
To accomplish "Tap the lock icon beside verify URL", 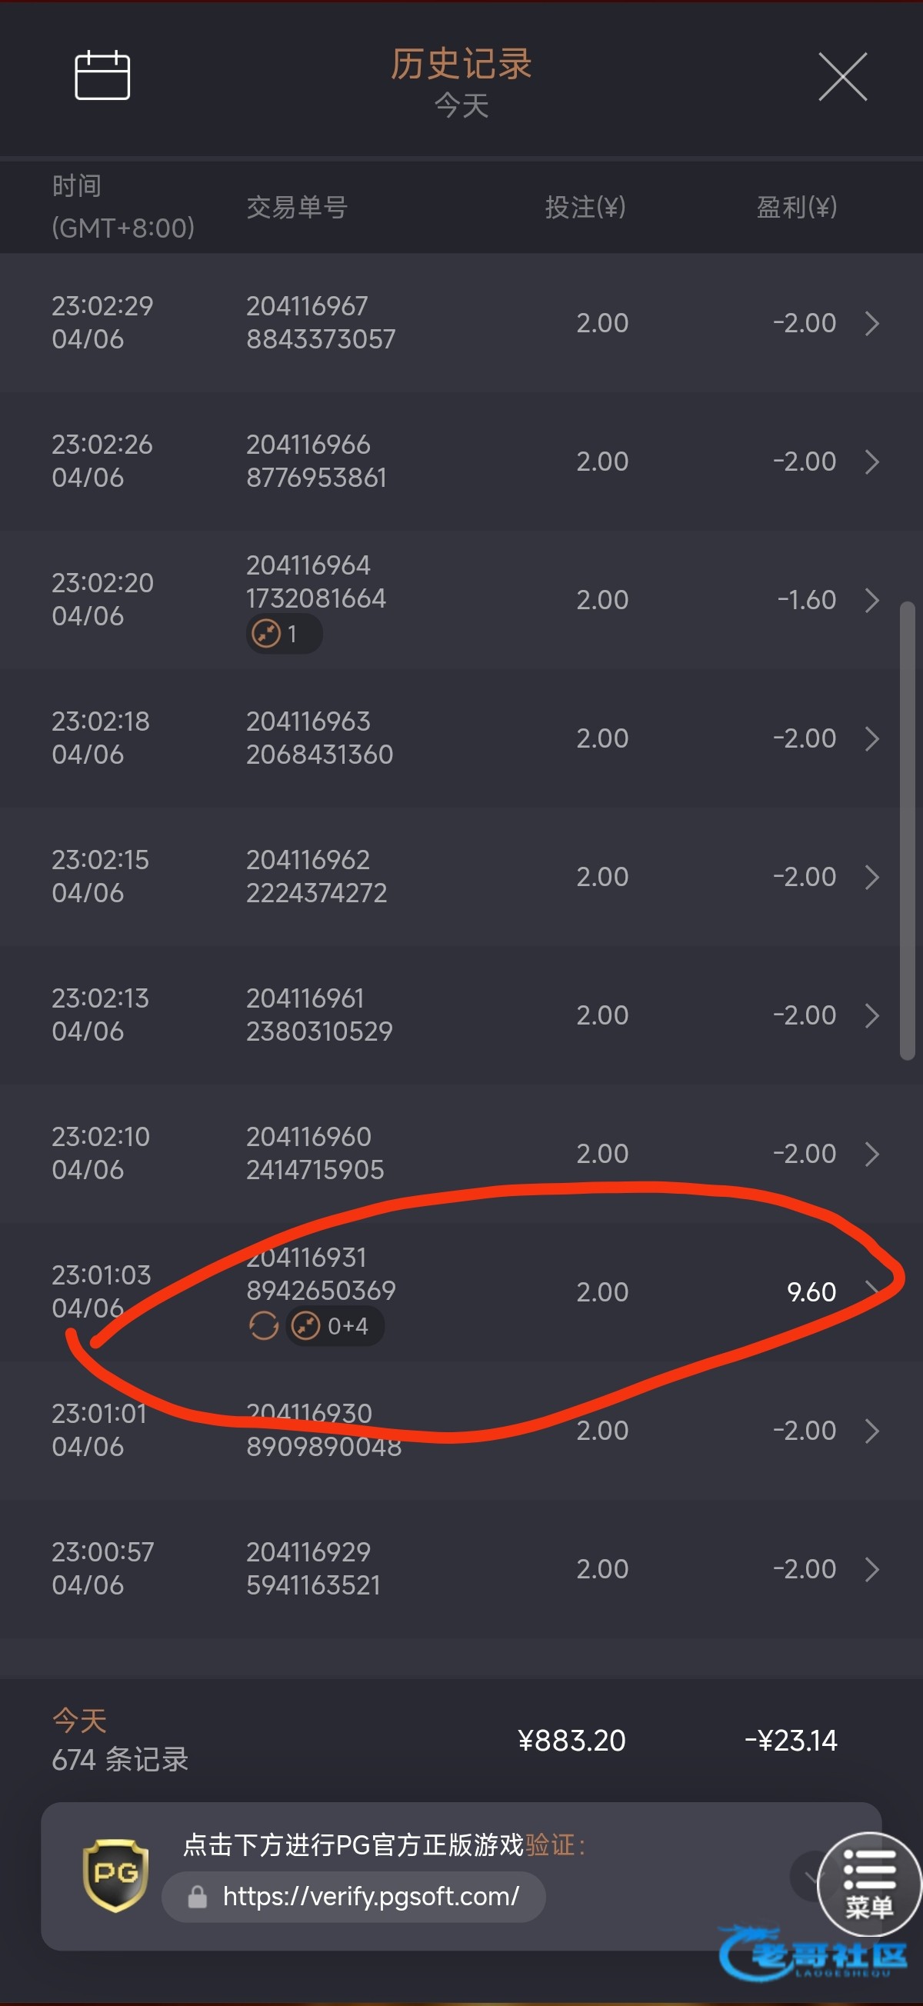I will click(x=198, y=1897).
